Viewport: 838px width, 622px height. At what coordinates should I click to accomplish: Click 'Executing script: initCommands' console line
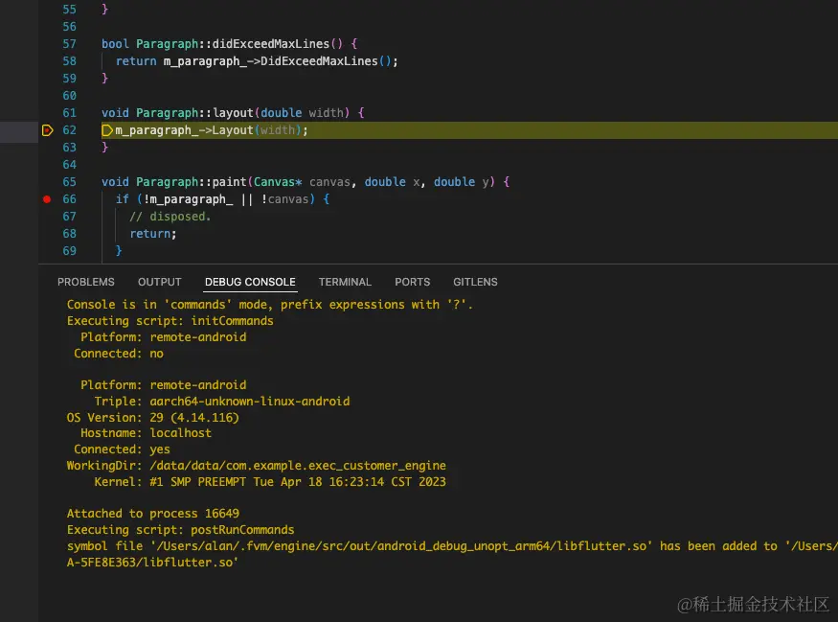[x=170, y=321]
